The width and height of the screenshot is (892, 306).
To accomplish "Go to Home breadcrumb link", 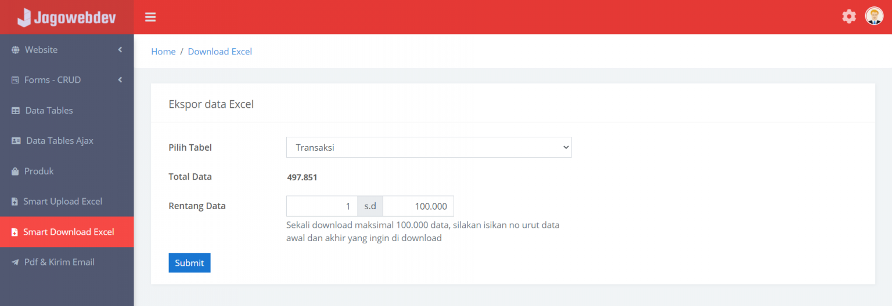I will (x=163, y=52).
